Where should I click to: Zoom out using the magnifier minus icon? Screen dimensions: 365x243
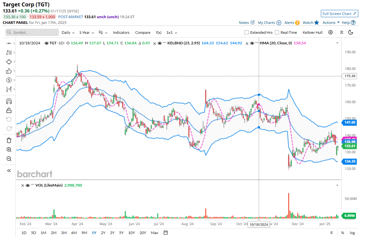(x=9, y=159)
